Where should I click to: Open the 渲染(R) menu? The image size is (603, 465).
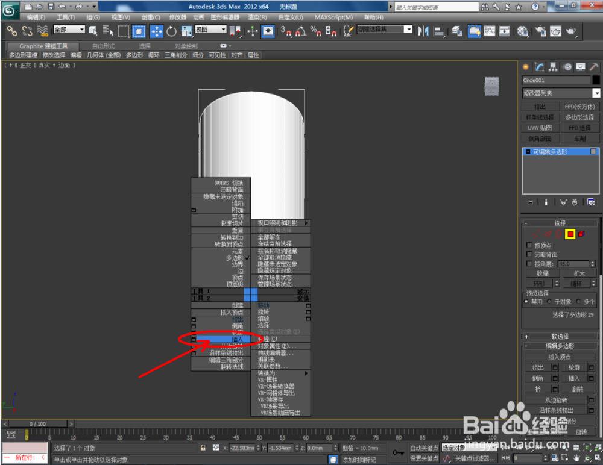[x=257, y=17]
